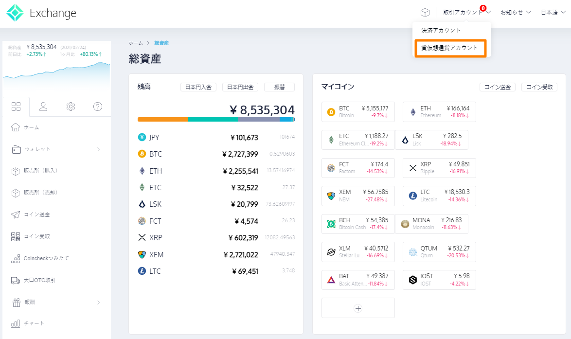571x339 pixels.
Task: Expand the 報酬 sidebar menu
Action: [56, 302]
